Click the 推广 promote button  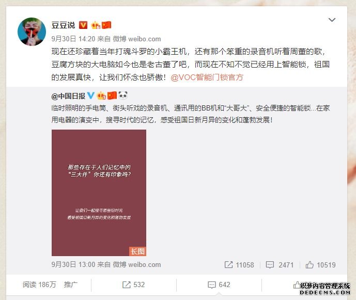coord(71,285)
